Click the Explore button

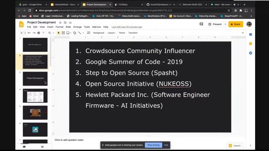pyautogui.click(x=235, y=146)
